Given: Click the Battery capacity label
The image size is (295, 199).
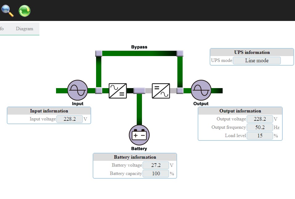Looking at the screenshot, I should pos(126,173).
